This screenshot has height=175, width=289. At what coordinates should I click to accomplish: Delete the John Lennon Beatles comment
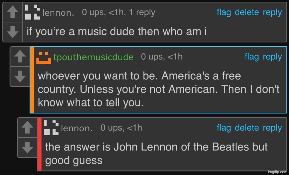[x=247, y=128]
